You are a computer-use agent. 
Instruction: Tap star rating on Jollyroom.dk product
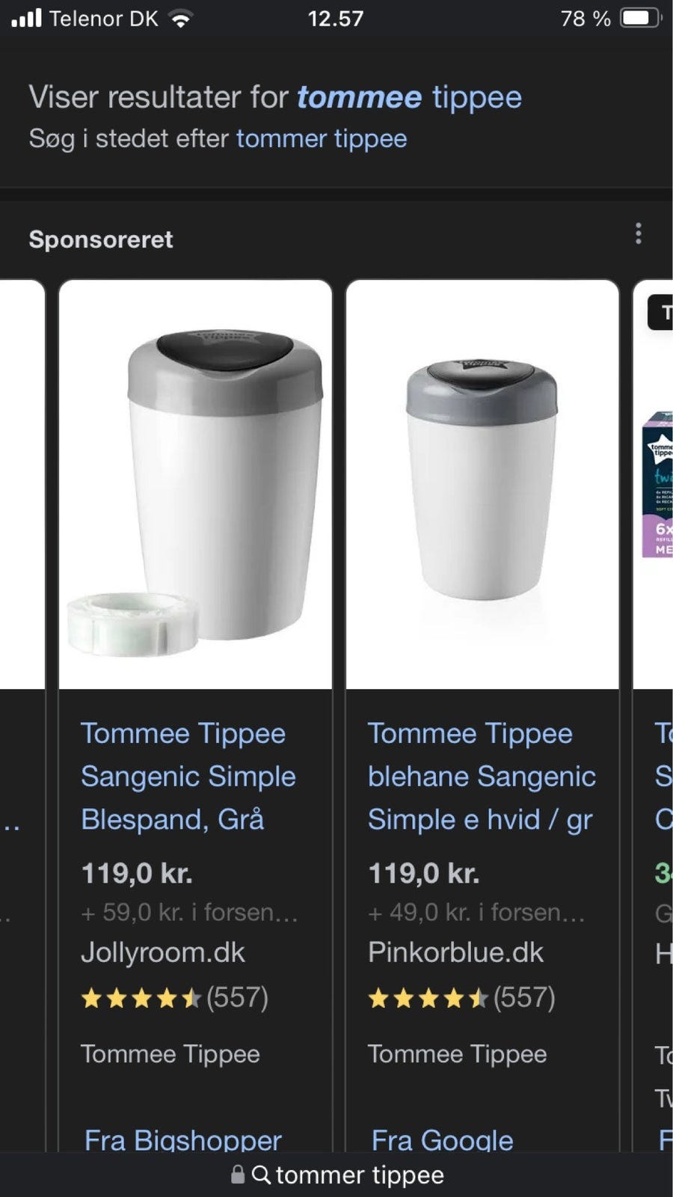coord(141,997)
